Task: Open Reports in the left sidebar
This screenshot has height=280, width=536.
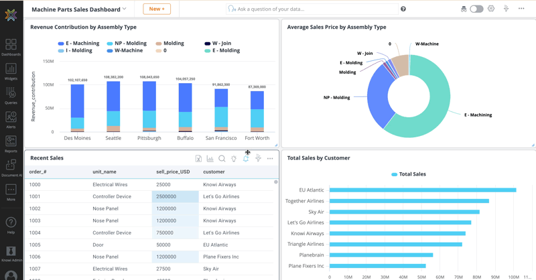Action: point(11,143)
